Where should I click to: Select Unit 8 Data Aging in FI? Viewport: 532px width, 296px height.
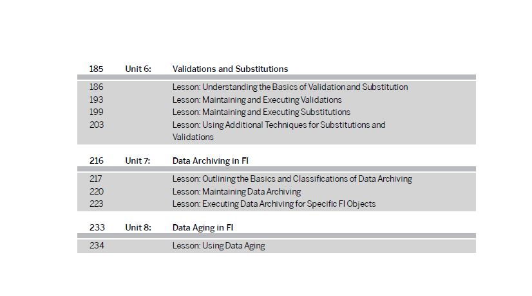pyautogui.click(x=202, y=228)
